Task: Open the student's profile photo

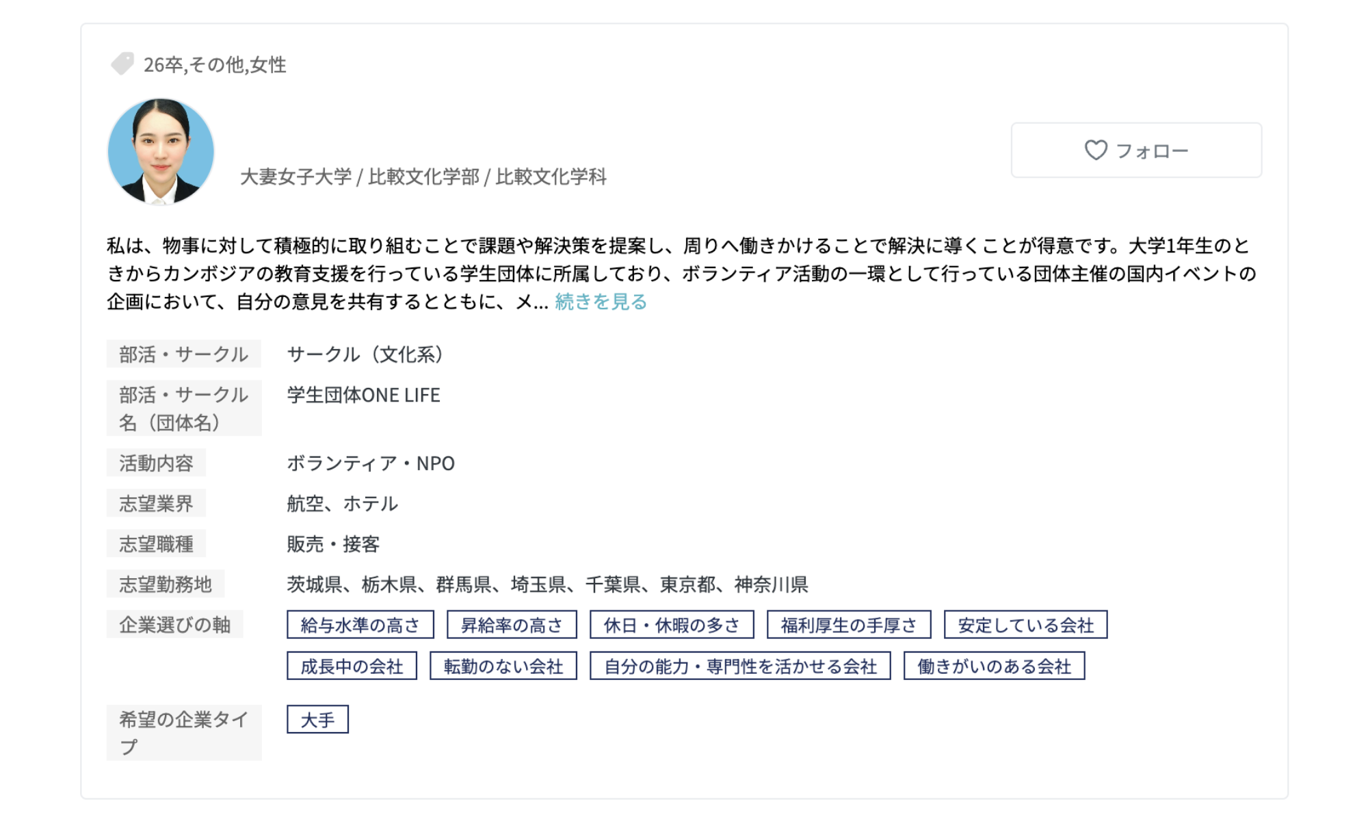Action: 161,151
